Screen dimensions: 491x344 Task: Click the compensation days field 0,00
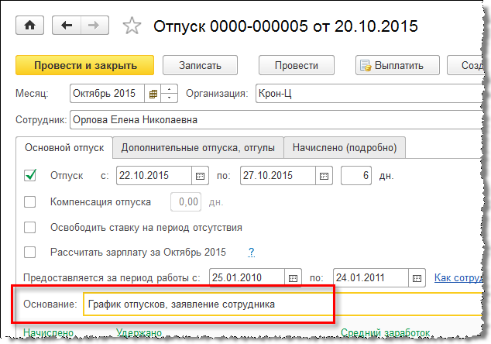[186, 201]
